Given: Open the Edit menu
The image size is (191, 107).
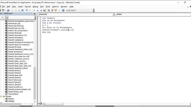Looking at the screenshot, I should click(8, 7).
